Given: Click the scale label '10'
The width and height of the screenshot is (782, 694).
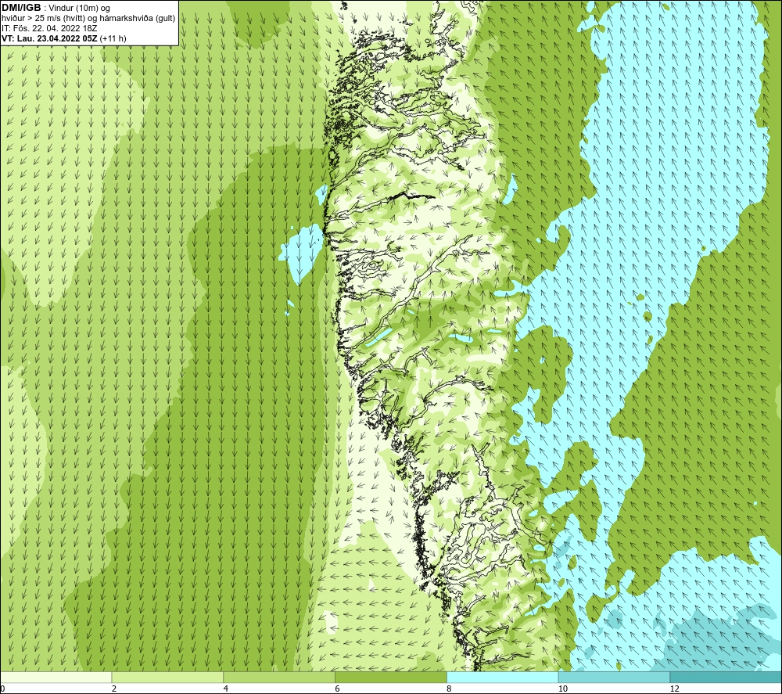Looking at the screenshot, I should (x=563, y=689).
